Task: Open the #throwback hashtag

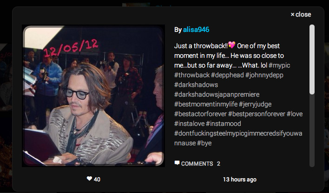Action: [x=192, y=75]
